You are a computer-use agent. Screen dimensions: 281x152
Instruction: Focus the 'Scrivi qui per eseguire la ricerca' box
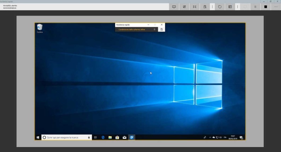67,137
